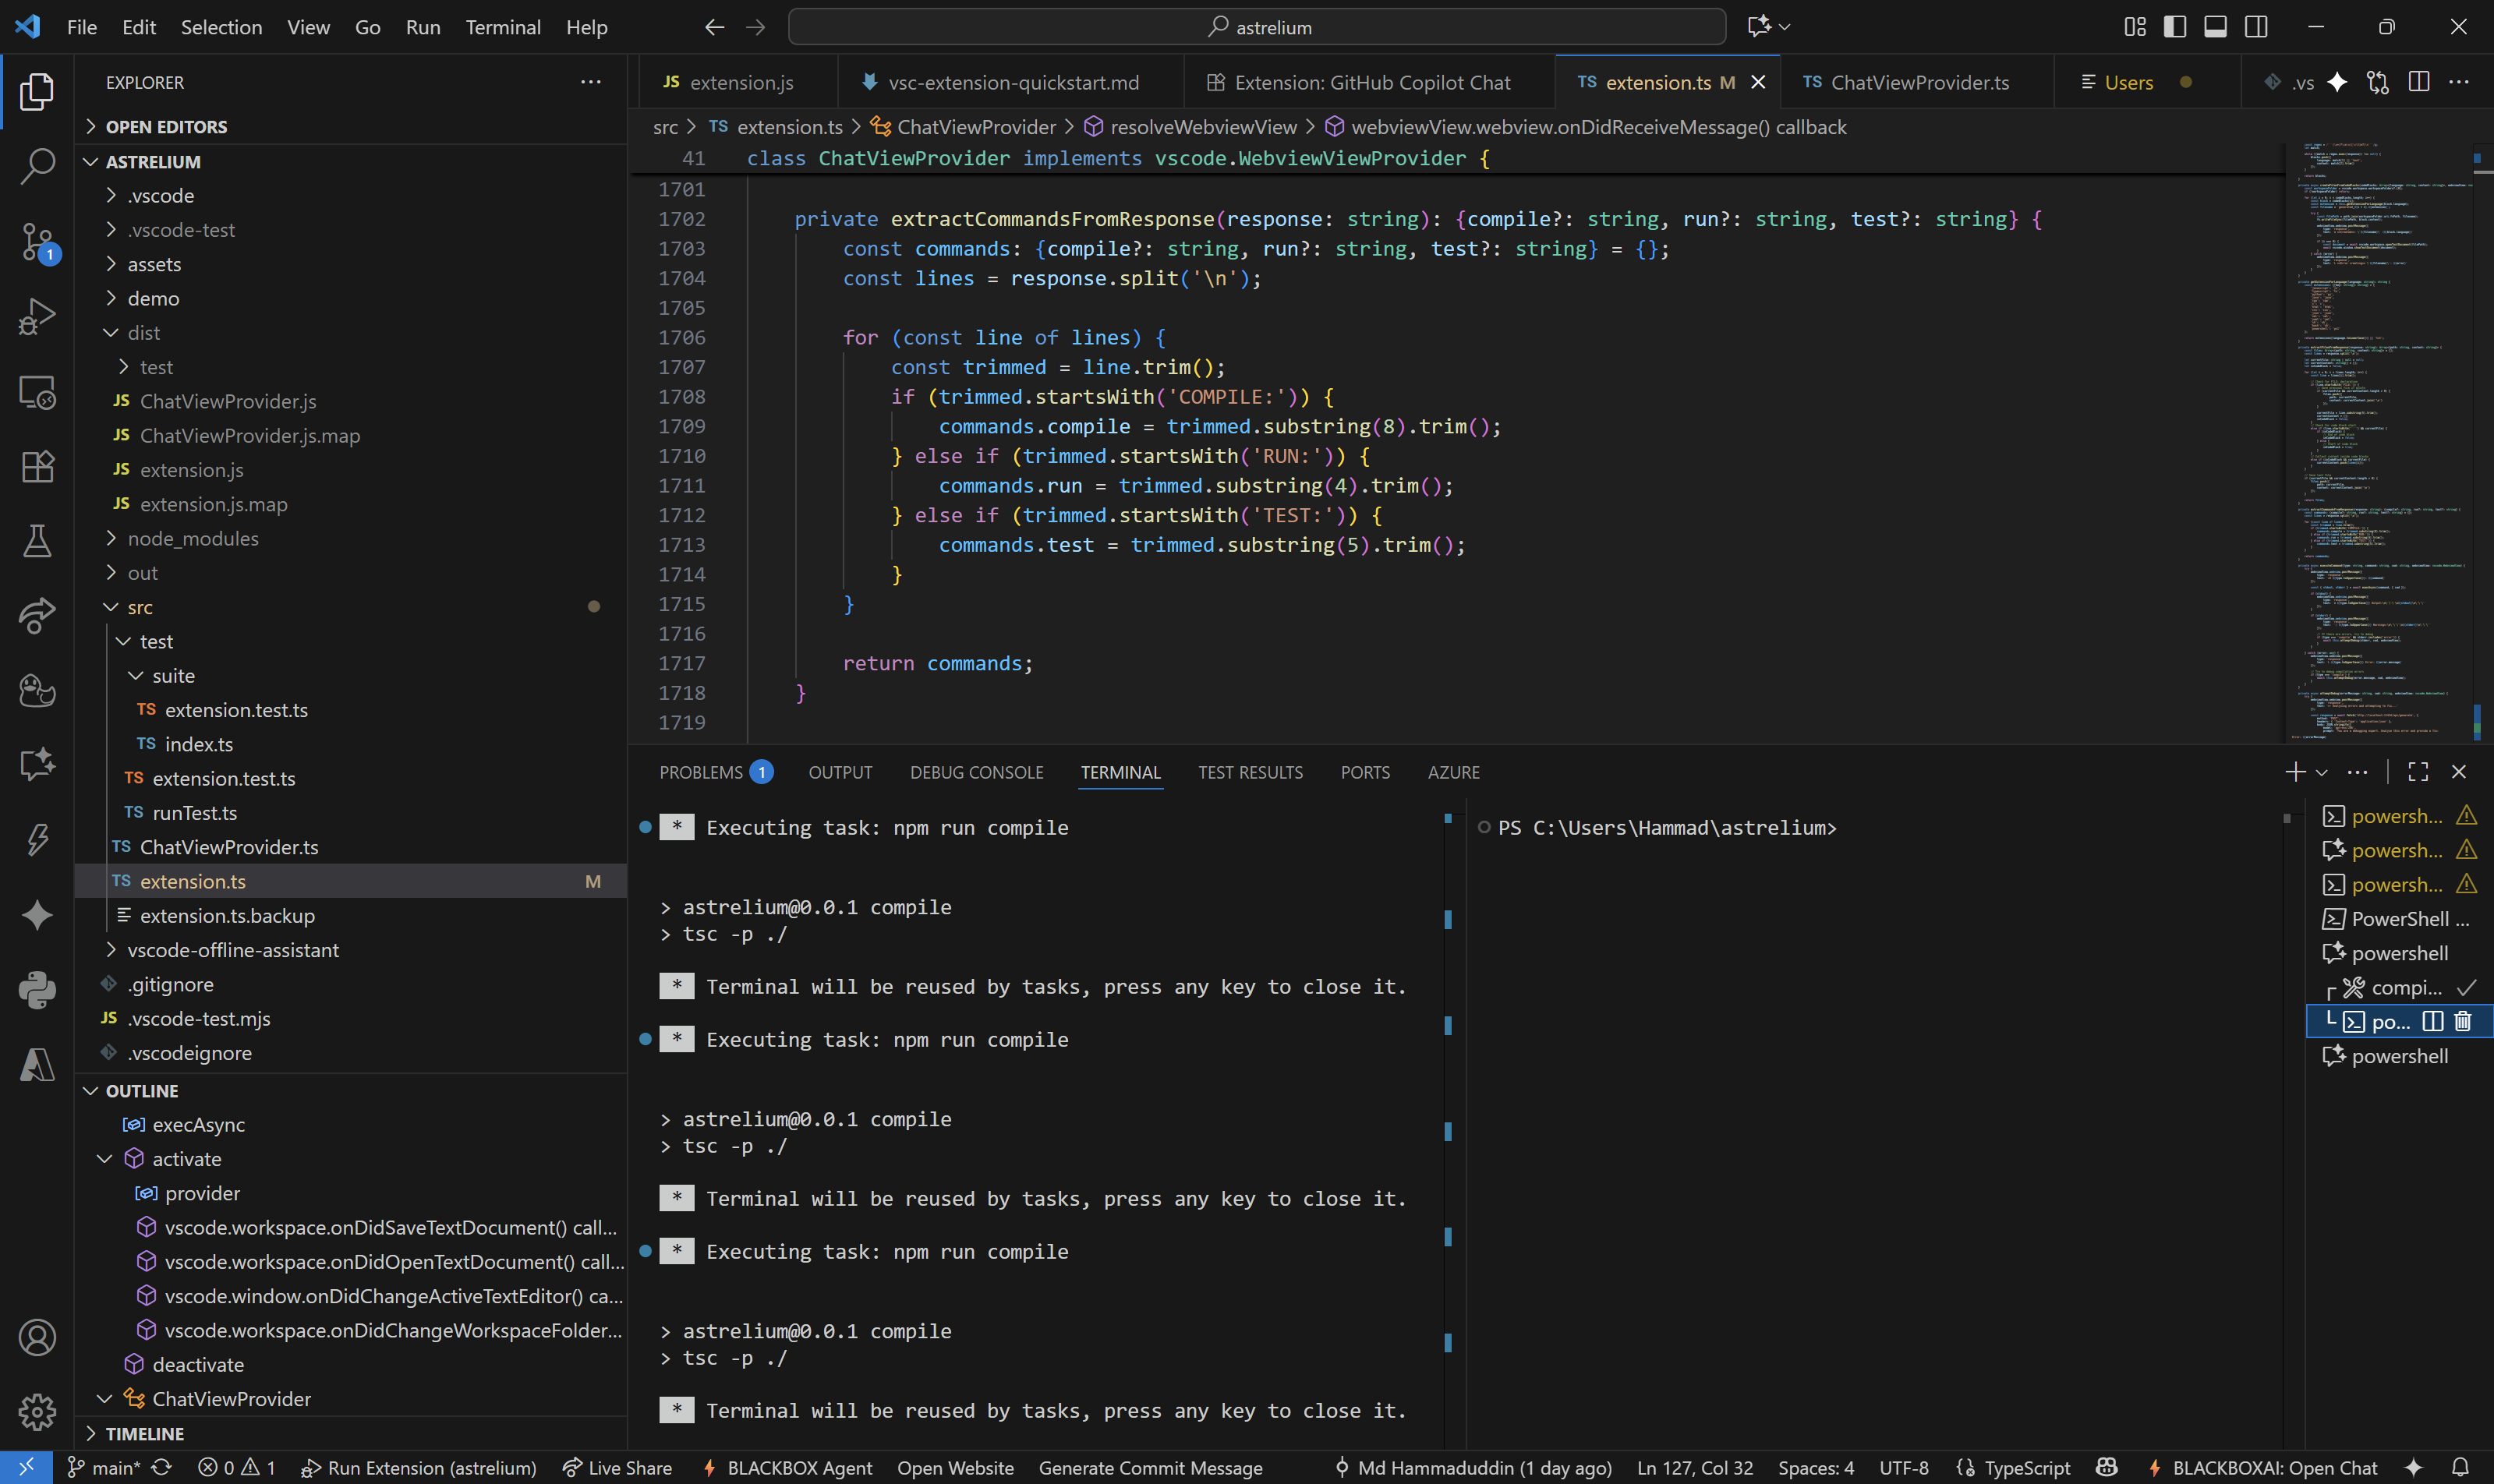Maximize the terminal panel size

2418,772
